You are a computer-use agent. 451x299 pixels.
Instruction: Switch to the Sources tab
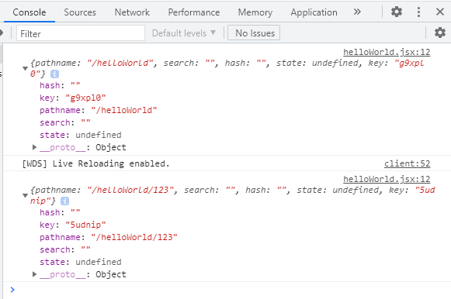(x=80, y=12)
